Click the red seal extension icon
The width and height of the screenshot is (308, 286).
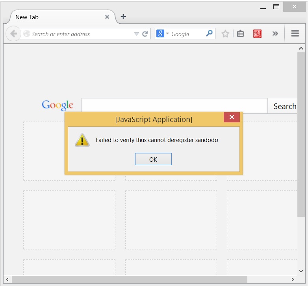(x=257, y=34)
